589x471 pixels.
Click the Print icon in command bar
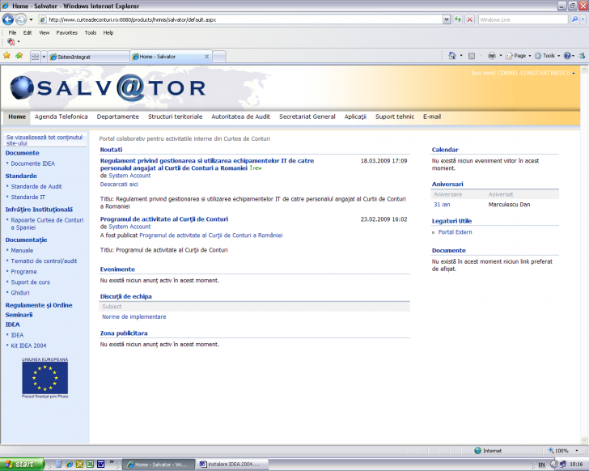click(x=491, y=56)
